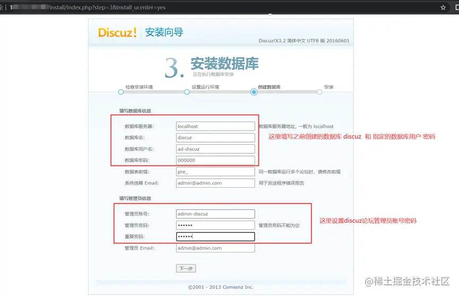Click the administrator Email field
Viewport: 459px width, 296px height.
[215, 248]
